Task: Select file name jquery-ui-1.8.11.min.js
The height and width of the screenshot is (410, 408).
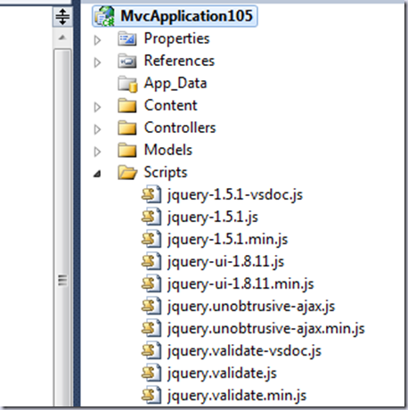Action: [x=241, y=284]
